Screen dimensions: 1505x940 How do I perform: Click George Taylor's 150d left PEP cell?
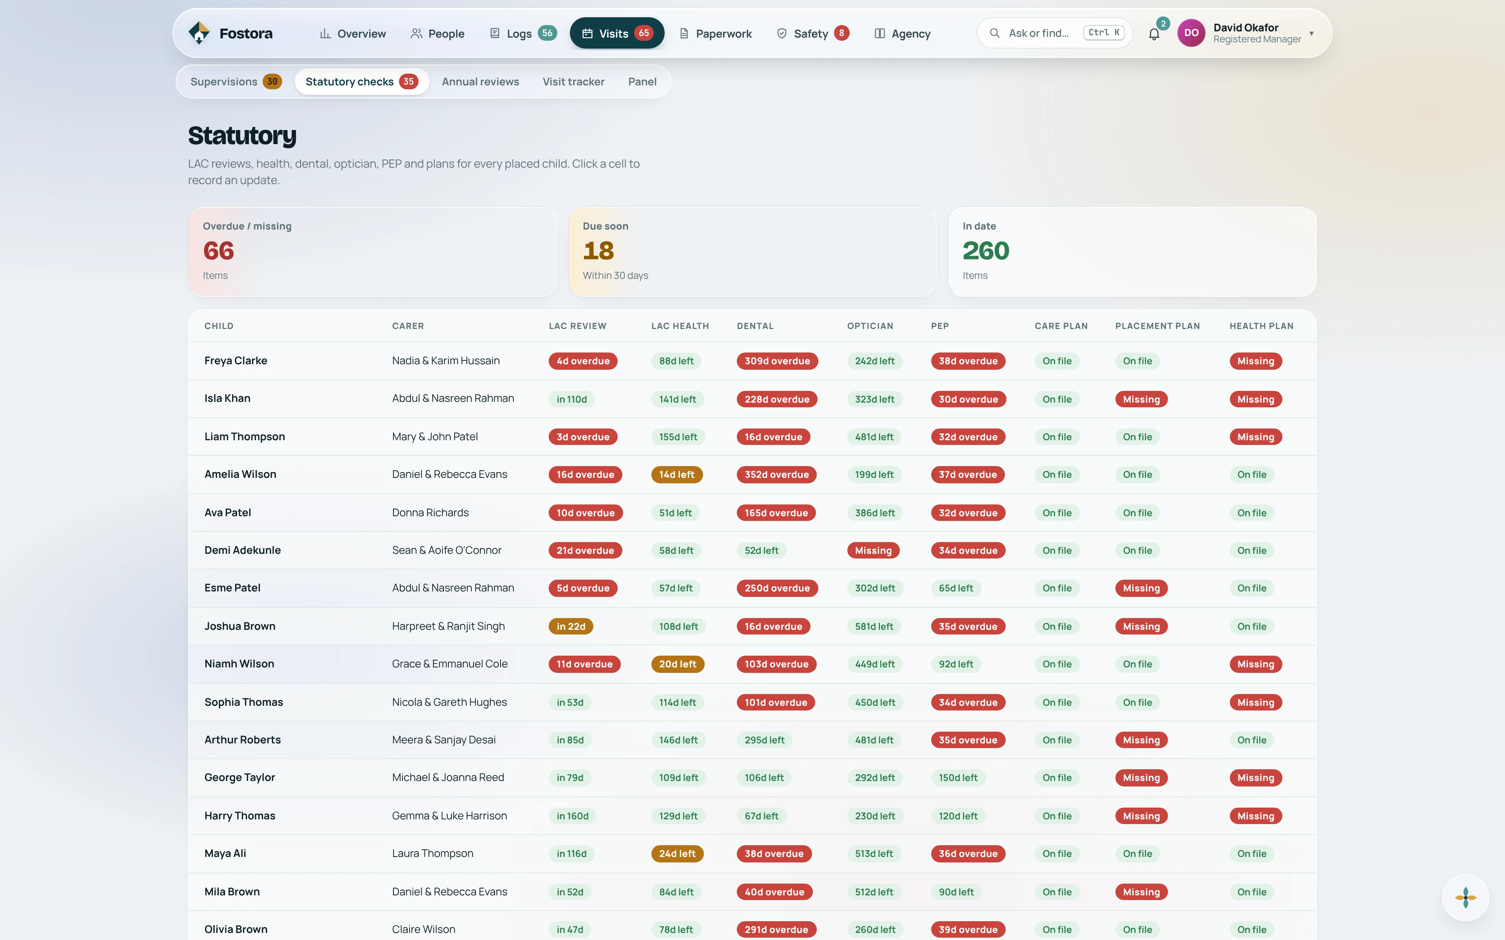pyautogui.click(x=958, y=778)
